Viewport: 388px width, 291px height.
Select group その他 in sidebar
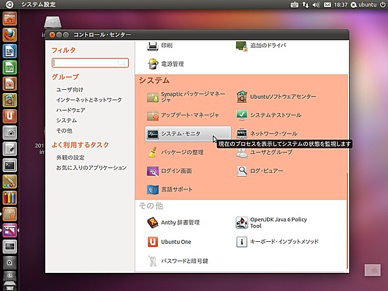click(x=64, y=131)
